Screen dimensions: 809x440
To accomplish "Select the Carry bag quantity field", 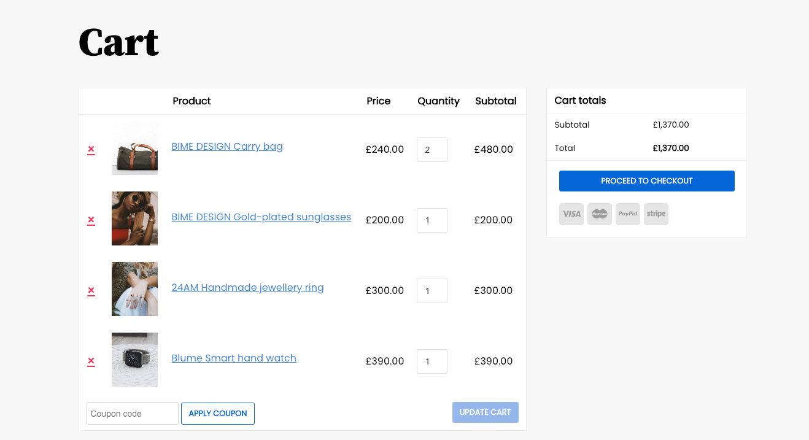I will coord(432,150).
